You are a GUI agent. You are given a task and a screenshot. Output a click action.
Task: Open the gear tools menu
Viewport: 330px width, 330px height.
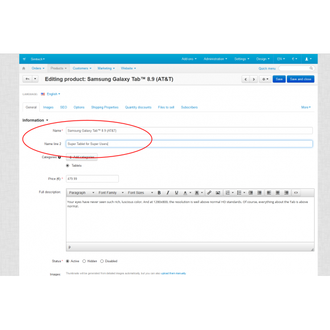tap(265, 79)
